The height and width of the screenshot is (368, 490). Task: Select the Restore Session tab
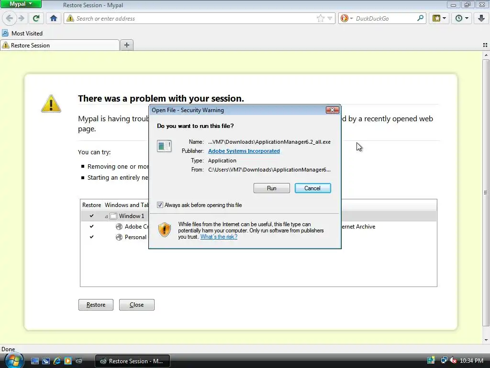click(x=60, y=45)
